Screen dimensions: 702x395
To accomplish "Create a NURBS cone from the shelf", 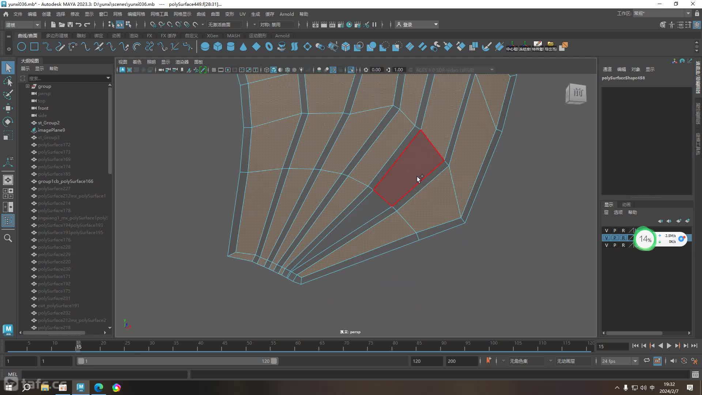I will click(243, 47).
